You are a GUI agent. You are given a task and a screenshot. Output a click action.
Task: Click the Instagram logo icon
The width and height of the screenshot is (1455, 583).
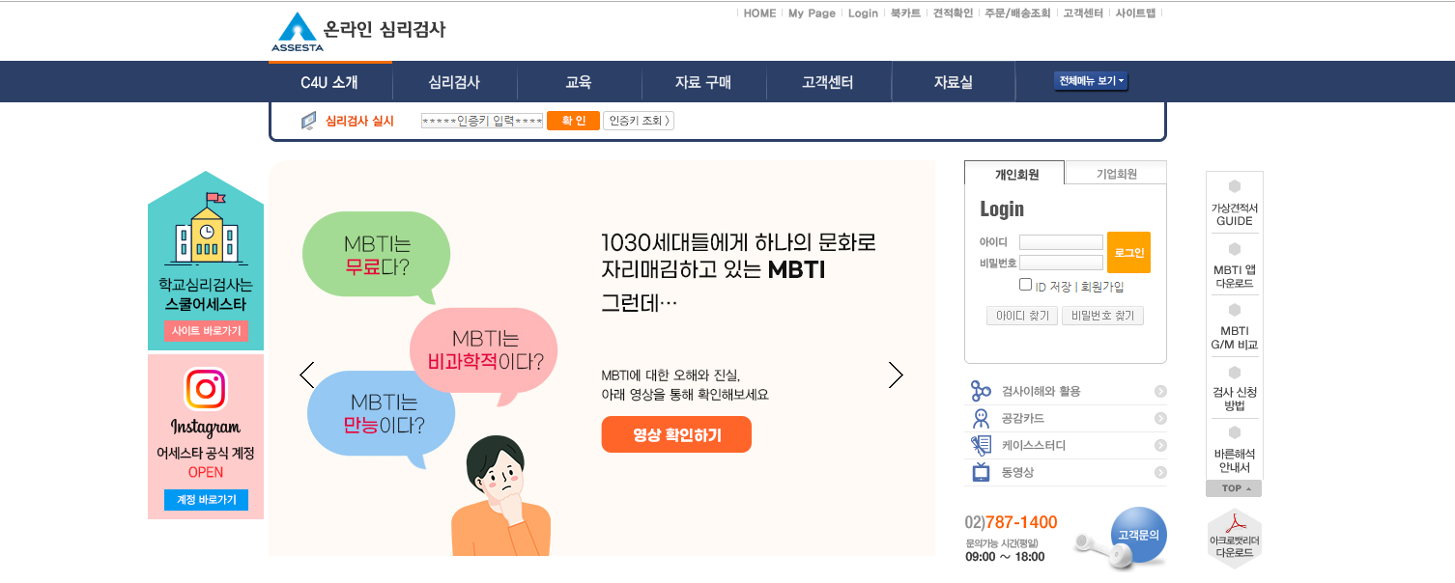205,389
